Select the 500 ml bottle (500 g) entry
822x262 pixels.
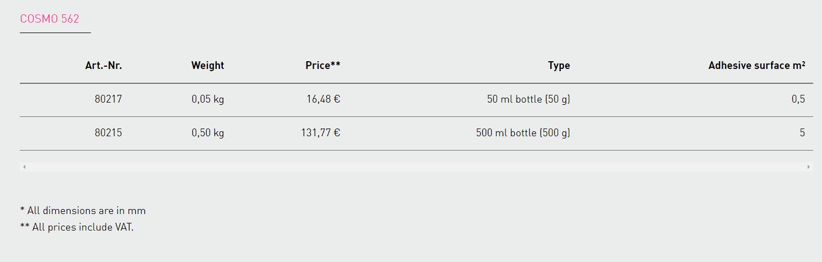pos(523,133)
